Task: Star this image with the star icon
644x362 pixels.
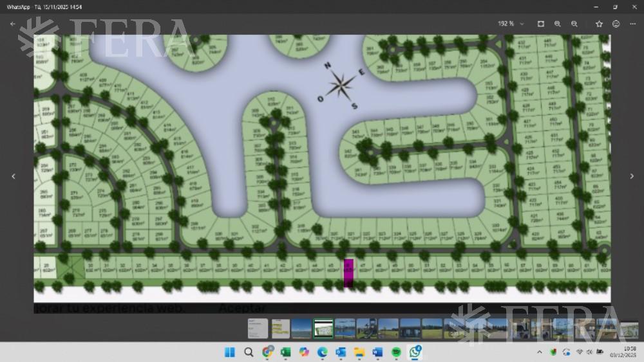Action: (599, 24)
